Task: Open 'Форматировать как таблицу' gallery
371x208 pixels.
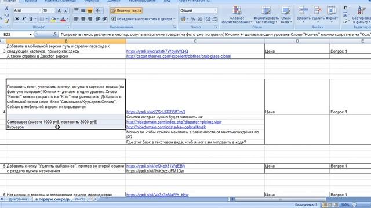Action: pos(266,14)
